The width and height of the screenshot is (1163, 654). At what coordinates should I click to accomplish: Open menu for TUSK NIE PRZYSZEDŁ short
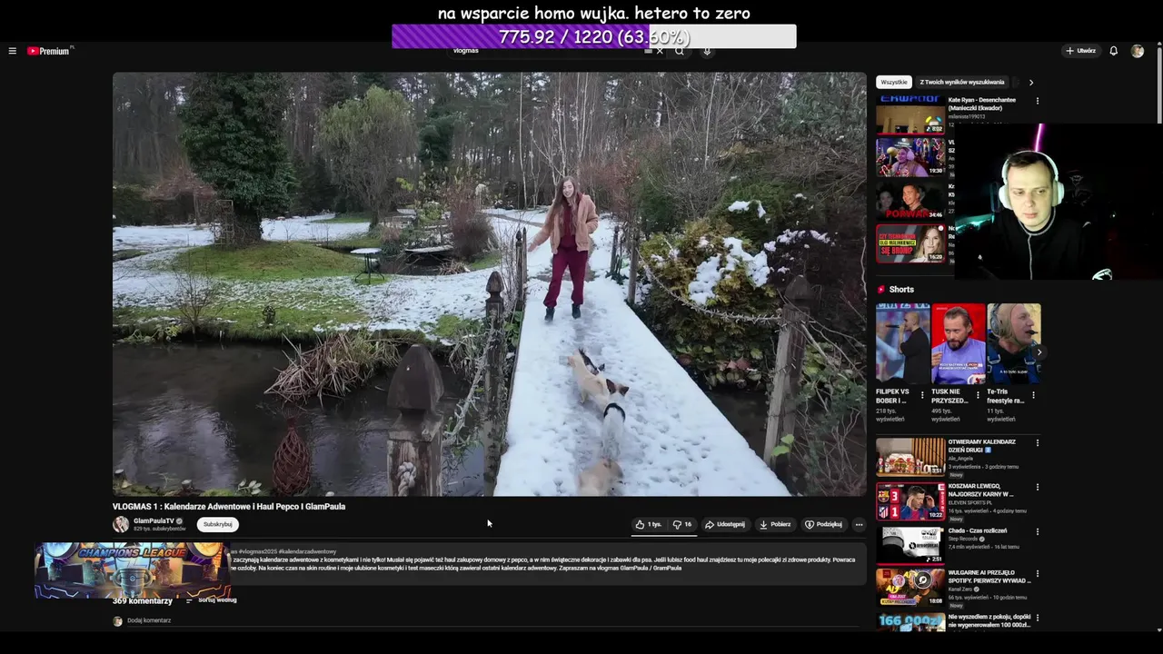[x=978, y=395]
